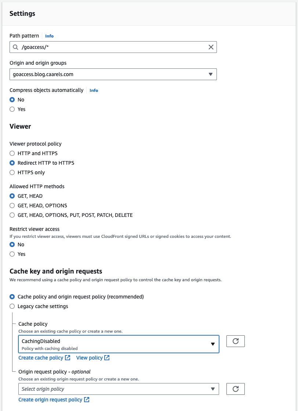Viewport: 298px width, 411px height.
Task: Open Info for Compress objects automatically
Action: 94,90
